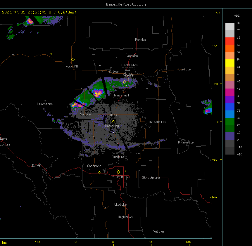Pick the green swatch between 30 and 20 dBZ
Image resolution: width=252 pixels, height=246 pixels.
tap(230, 122)
